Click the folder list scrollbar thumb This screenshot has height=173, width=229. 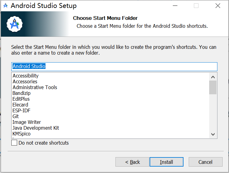pos(213,88)
